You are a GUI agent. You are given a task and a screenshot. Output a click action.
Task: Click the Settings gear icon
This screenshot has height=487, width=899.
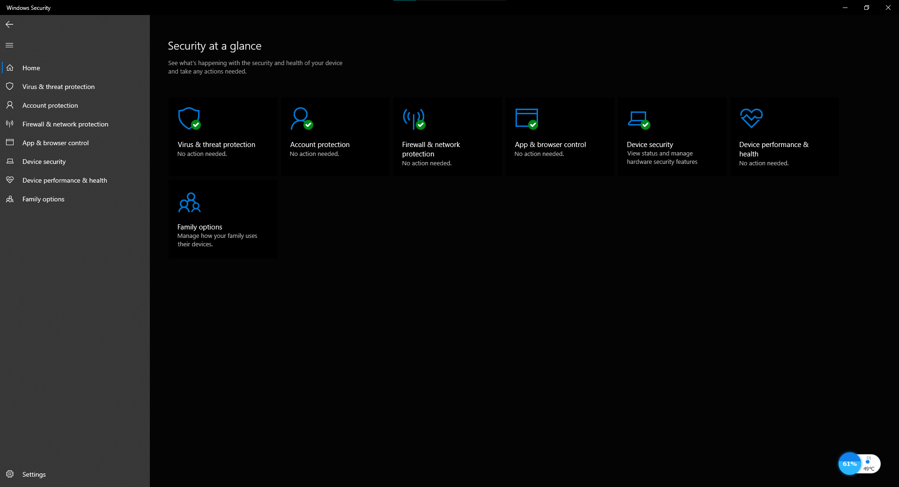10,474
